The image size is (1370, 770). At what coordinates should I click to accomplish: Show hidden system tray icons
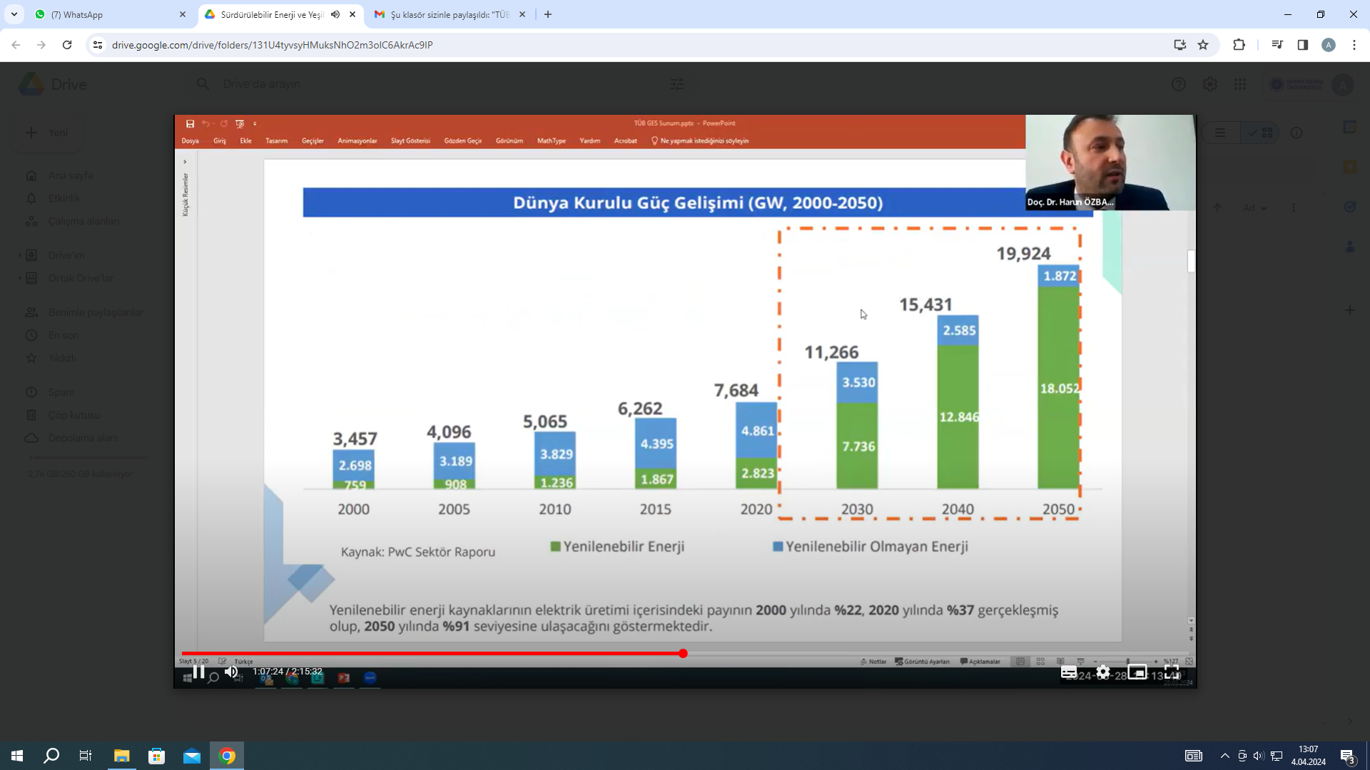tap(1224, 756)
